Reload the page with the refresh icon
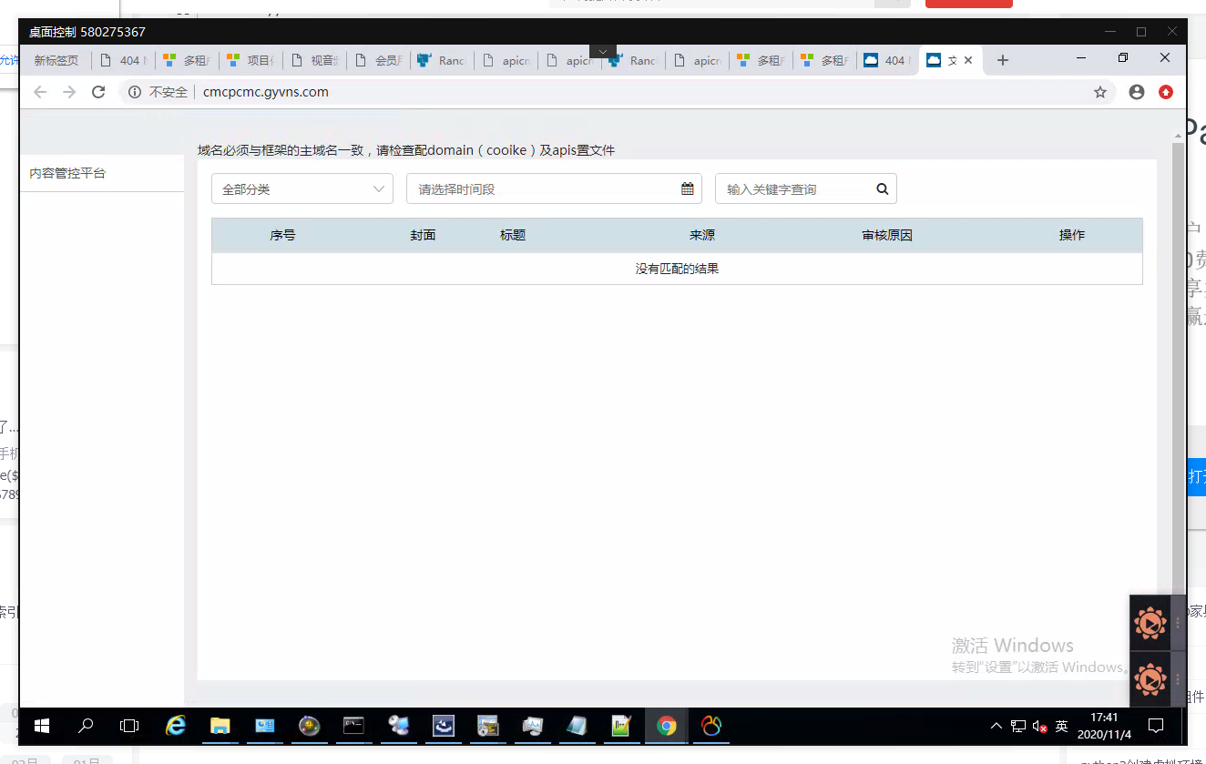The width and height of the screenshot is (1206, 764). coord(98,92)
